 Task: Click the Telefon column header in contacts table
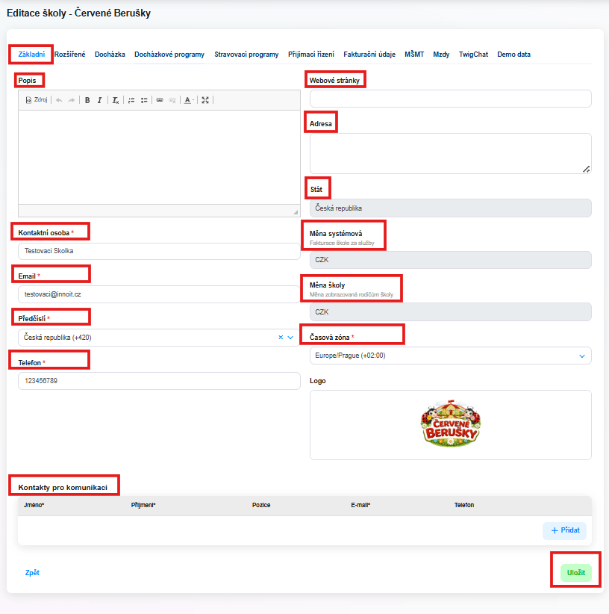point(464,505)
